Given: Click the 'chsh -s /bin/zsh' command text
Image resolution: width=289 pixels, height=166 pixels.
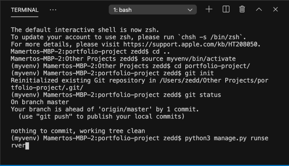Looking at the screenshot, I should pyautogui.click(x=210, y=37).
